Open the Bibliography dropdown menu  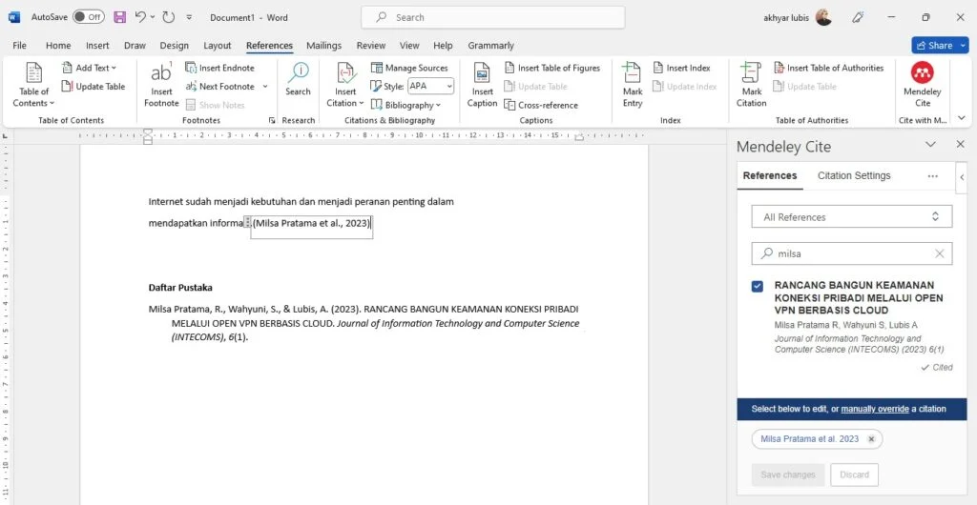(x=405, y=105)
